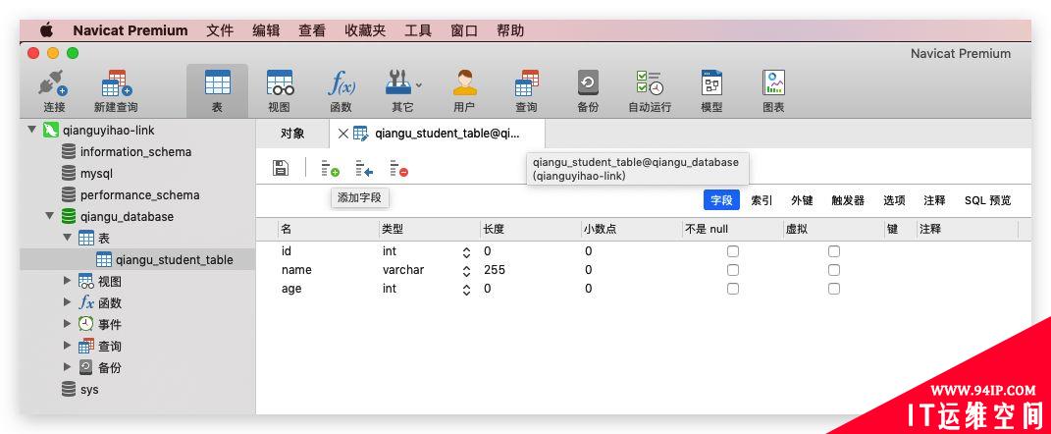
Task: Expand the 函数 functions node
Action: point(67,302)
